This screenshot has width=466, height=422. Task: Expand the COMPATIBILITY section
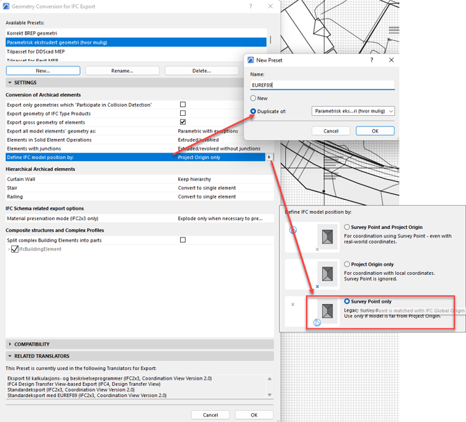[x=10, y=344]
